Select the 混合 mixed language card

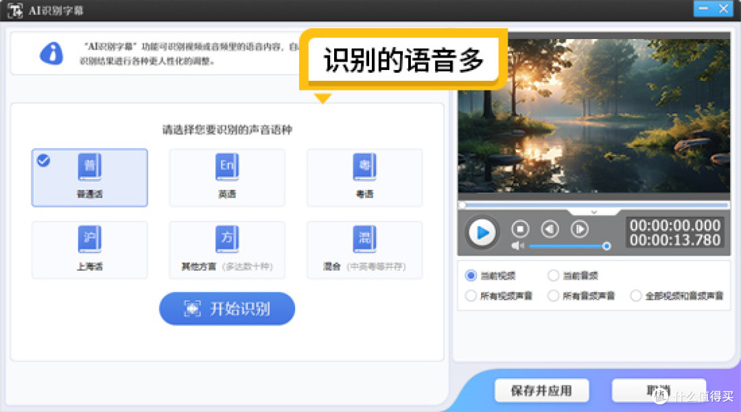(x=364, y=250)
